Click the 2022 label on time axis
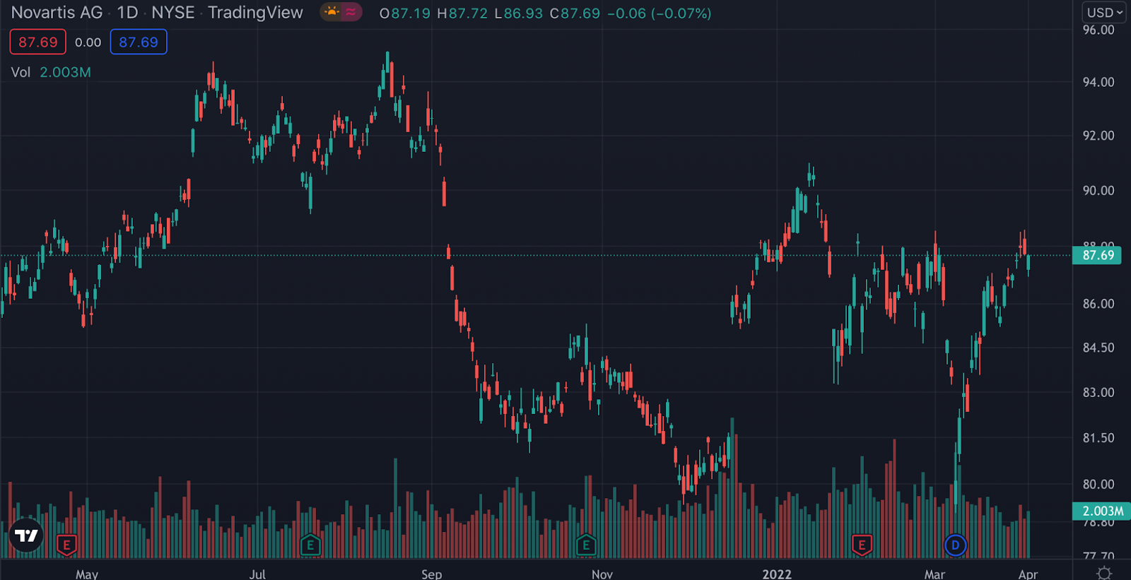 [x=777, y=574]
